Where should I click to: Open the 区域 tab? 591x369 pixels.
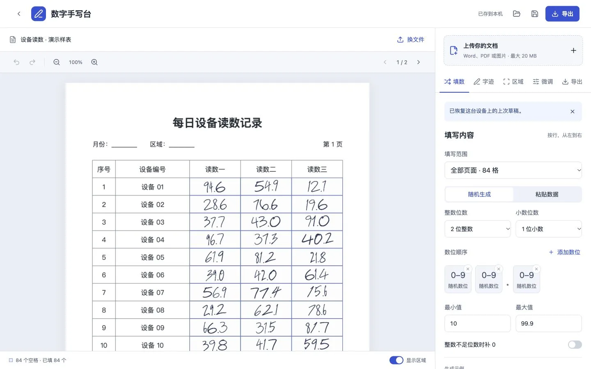pyautogui.click(x=513, y=82)
